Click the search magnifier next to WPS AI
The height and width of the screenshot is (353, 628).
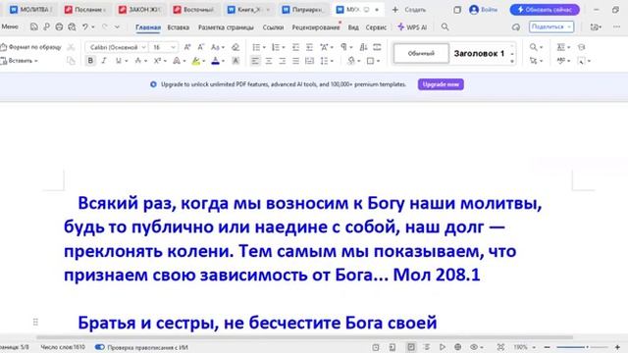(x=445, y=26)
